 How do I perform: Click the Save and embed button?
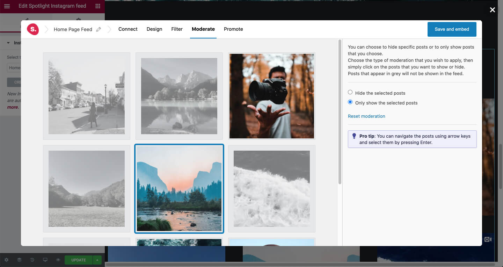click(452, 29)
